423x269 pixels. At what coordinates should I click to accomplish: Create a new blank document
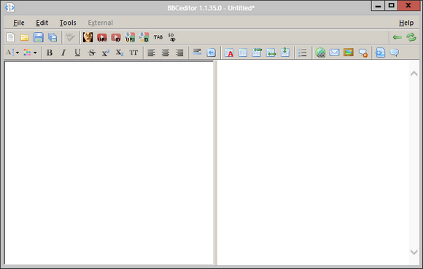[x=10, y=37]
